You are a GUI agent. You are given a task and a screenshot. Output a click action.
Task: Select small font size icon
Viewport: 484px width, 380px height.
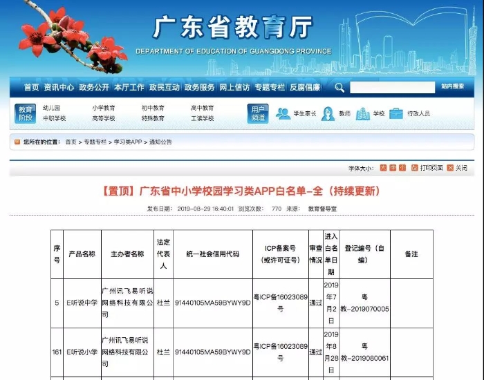(x=402, y=168)
